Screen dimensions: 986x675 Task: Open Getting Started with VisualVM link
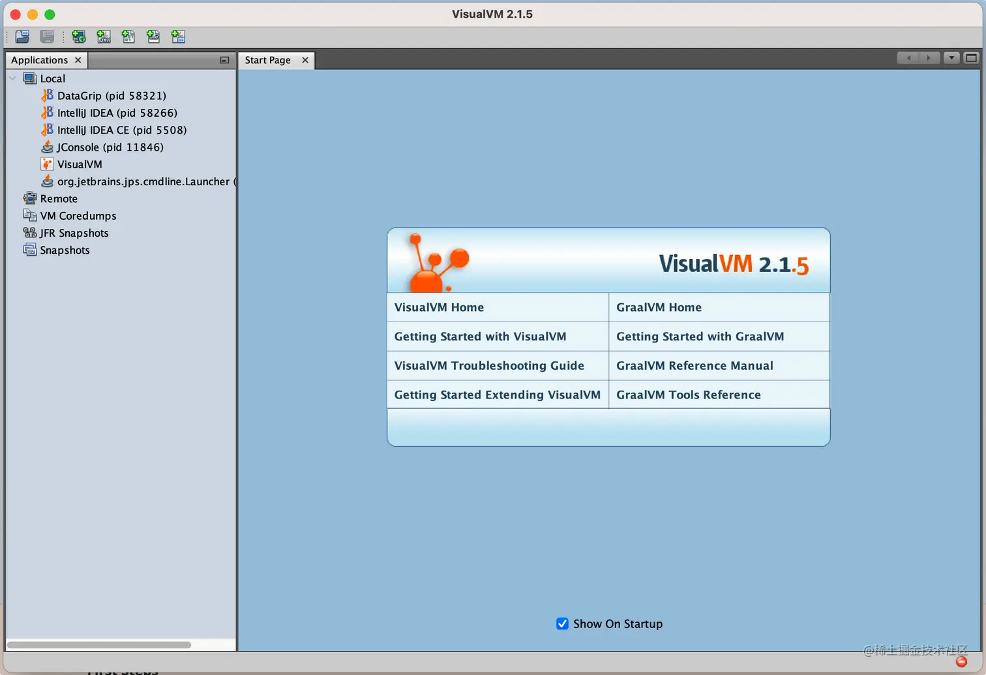coord(480,337)
